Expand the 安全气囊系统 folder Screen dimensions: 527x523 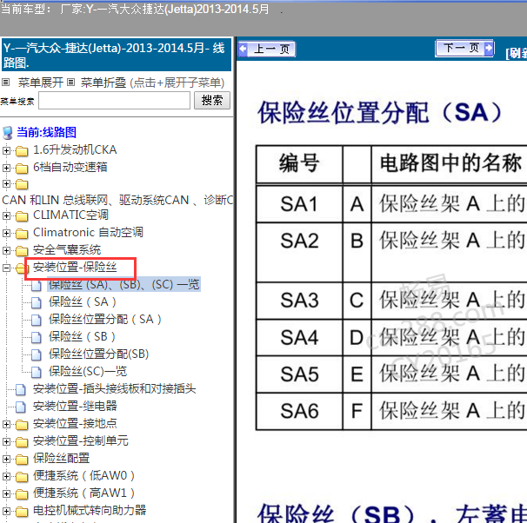(x=6, y=250)
